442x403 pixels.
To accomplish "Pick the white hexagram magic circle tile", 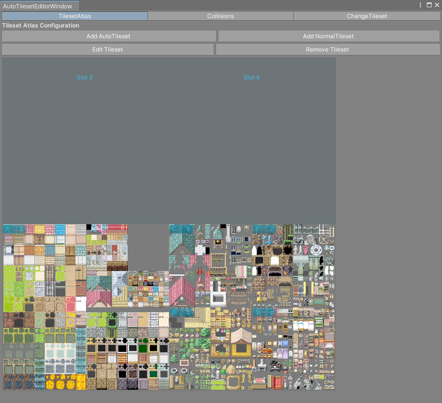I will (x=316, y=250).
